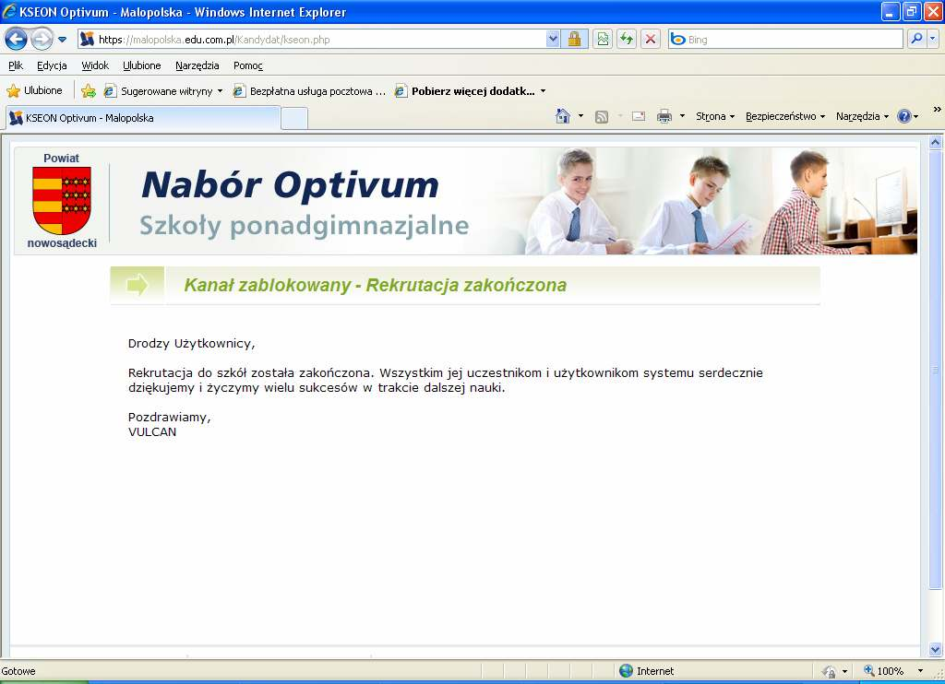The width and height of the screenshot is (945, 684).
Task: Open the Pomoc menu
Action: pyautogui.click(x=248, y=65)
